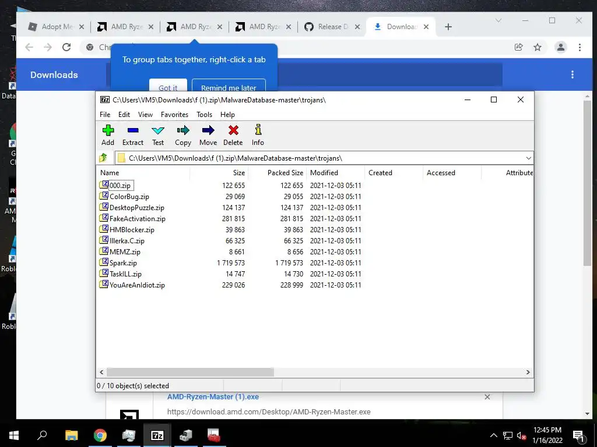Screen dimensions: 597x447
Task: Click Chrome's reload page icon
Action: 66,47
